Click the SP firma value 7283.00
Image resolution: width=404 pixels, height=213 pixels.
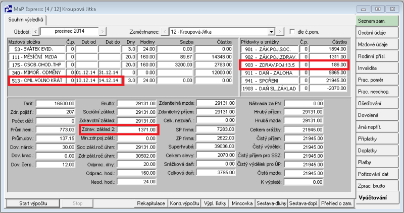click(216, 129)
